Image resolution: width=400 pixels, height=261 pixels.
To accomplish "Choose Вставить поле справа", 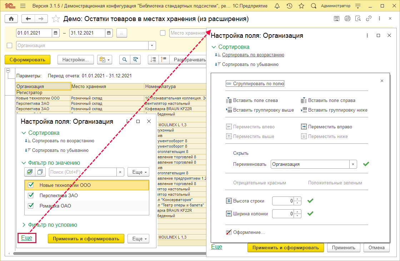I will point(328,100).
